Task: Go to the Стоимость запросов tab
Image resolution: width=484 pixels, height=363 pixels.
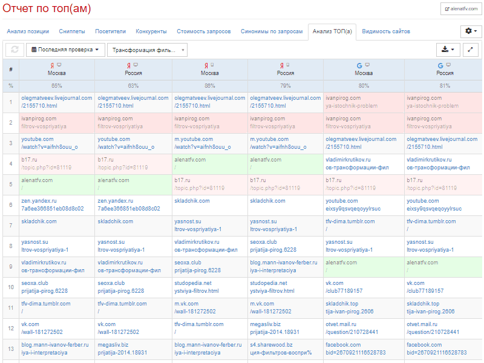Action: click(204, 31)
